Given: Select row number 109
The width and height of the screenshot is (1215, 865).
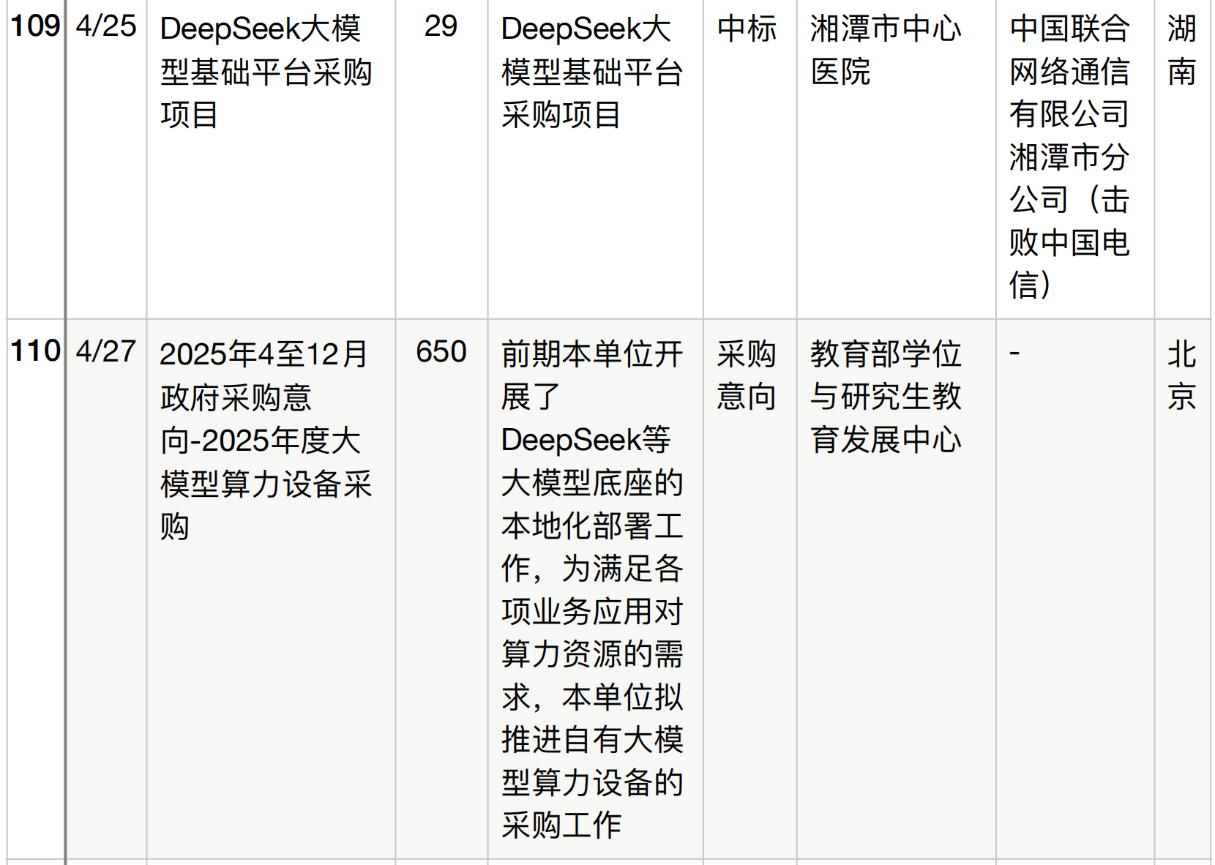Looking at the screenshot, I should (x=34, y=22).
